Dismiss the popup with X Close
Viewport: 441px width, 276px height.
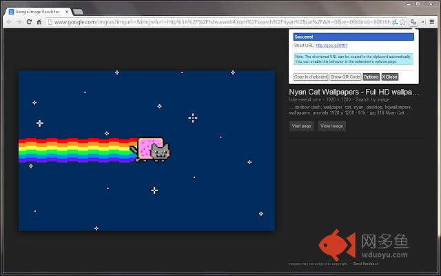pyautogui.click(x=390, y=77)
